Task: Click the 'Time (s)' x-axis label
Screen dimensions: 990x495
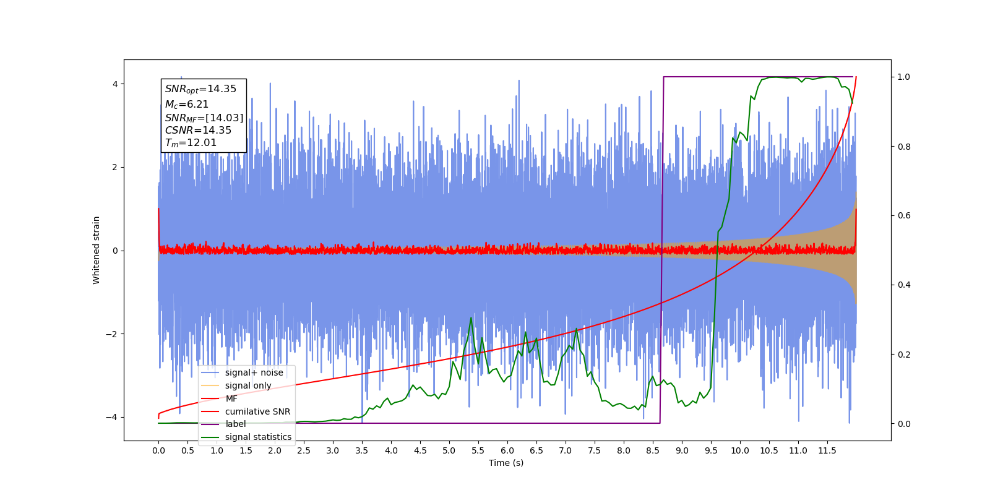Action: (506, 463)
